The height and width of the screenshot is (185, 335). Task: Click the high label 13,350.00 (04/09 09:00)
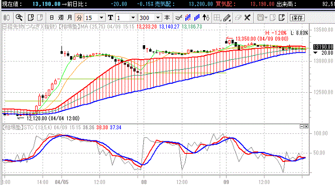click(x=262, y=39)
